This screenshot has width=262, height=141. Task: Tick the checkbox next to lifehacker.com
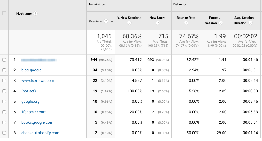[x=4, y=112]
